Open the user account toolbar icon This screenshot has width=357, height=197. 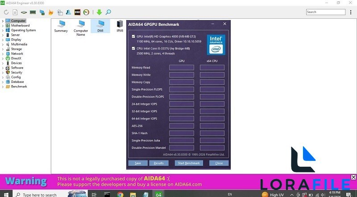pyautogui.click(x=69, y=12)
